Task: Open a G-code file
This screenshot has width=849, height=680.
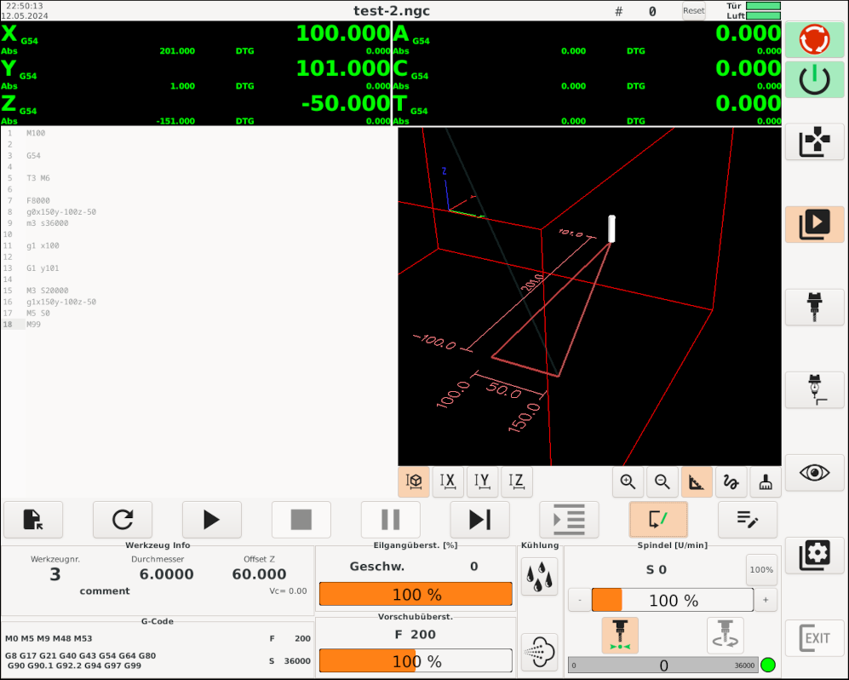Action: tap(33, 520)
